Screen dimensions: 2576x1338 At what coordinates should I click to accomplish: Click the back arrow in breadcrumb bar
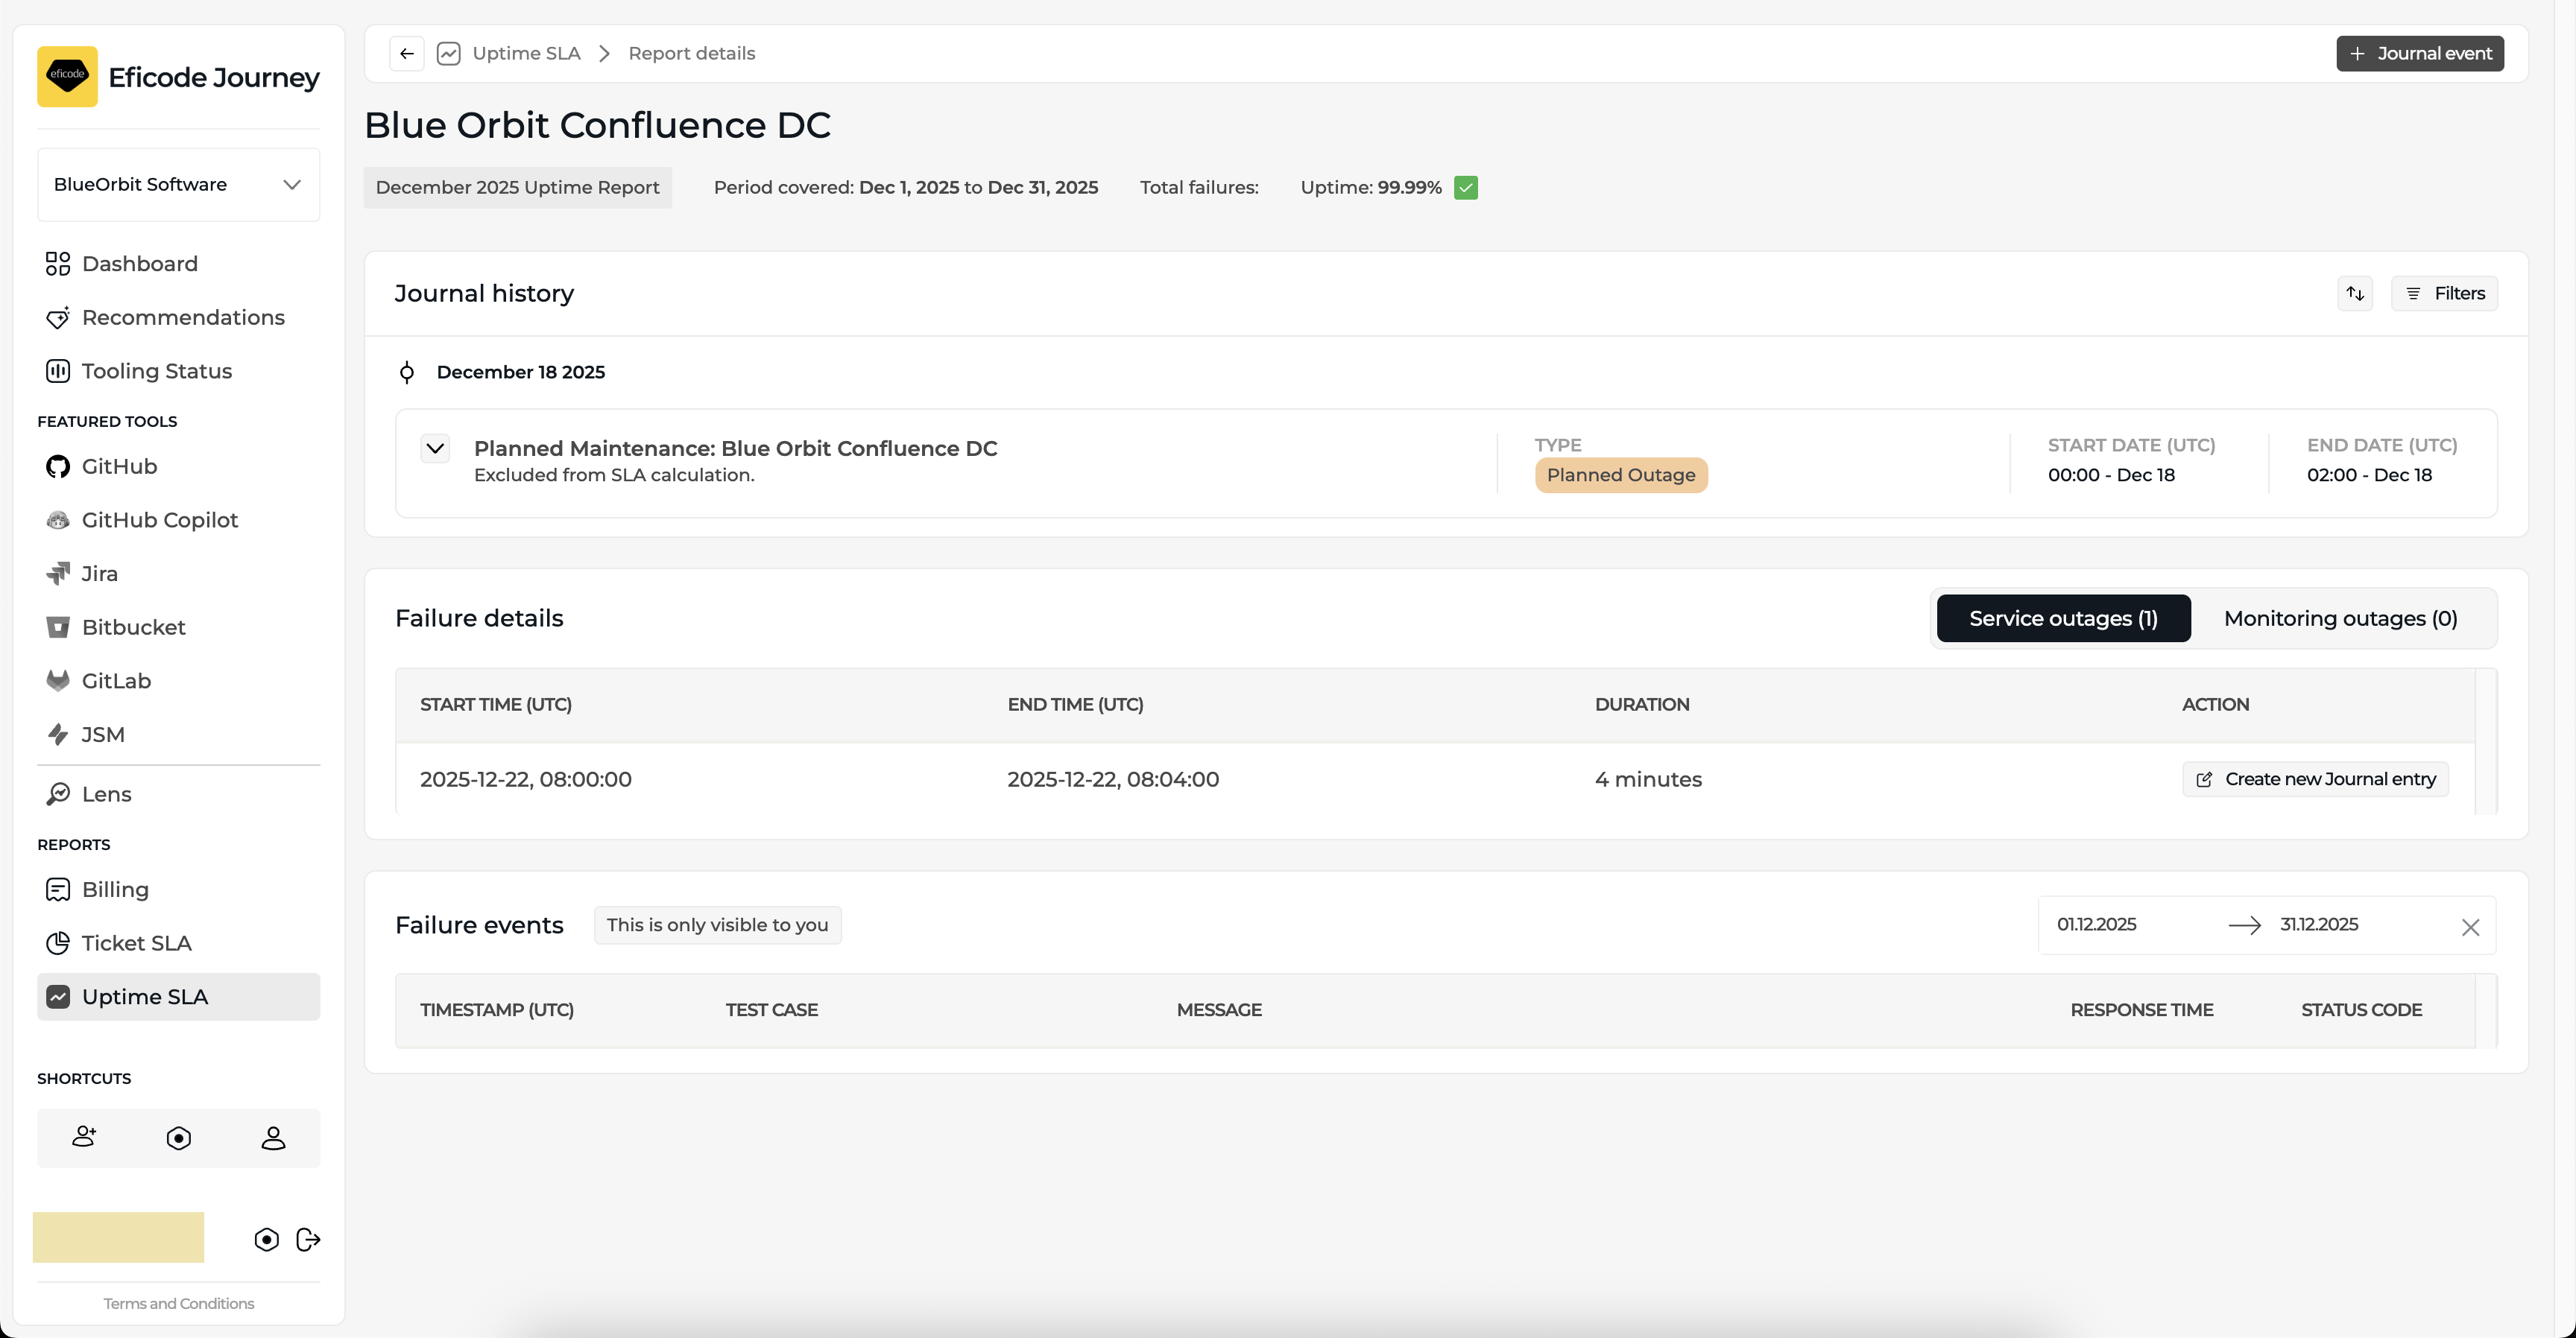tap(406, 54)
